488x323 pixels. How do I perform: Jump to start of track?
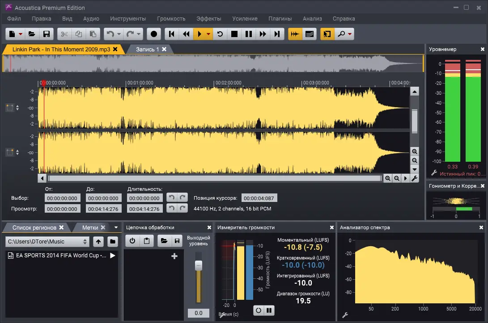click(x=171, y=34)
